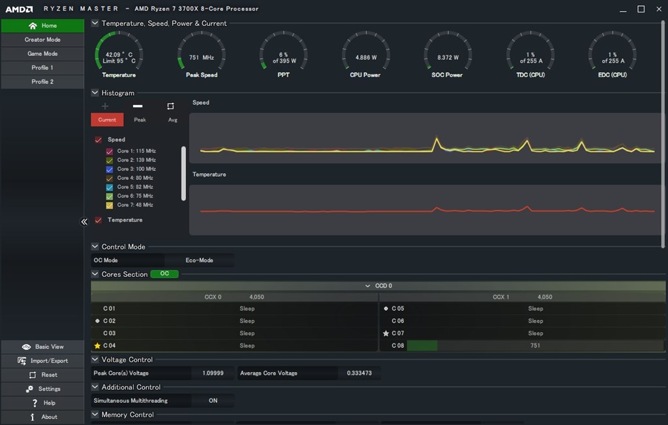Click the Peak Core(s) Voltage value 1.09999
The width and height of the screenshot is (668, 425).
click(x=213, y=373)
